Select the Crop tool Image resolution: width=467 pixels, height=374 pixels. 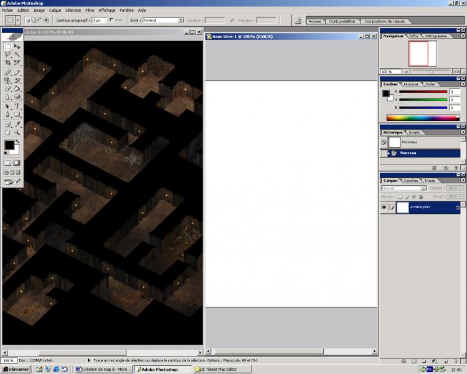click(7, 62)
